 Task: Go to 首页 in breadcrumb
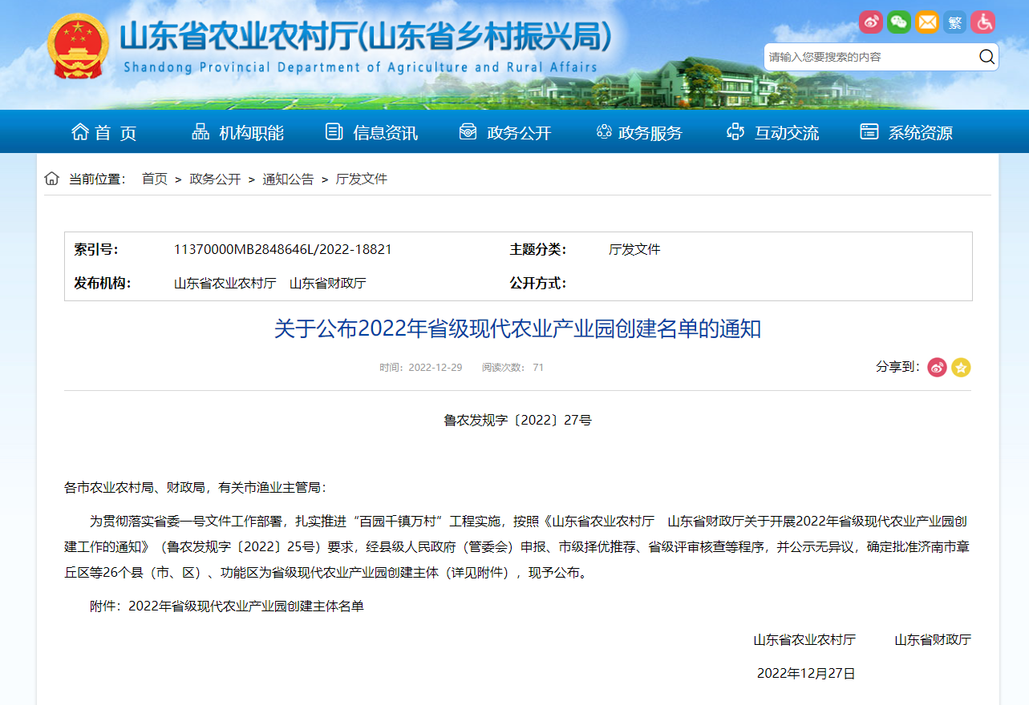(155, 179)
